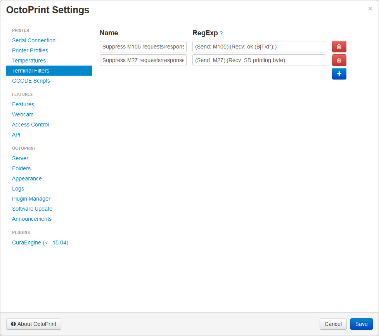
Task: Open Access Control settings
Action: 31,125
